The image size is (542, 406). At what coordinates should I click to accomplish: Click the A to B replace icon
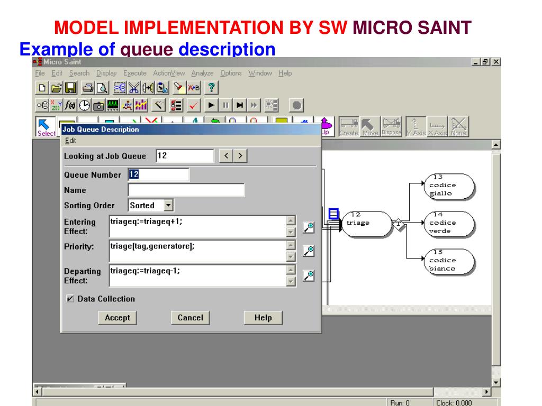coord(194,88)
